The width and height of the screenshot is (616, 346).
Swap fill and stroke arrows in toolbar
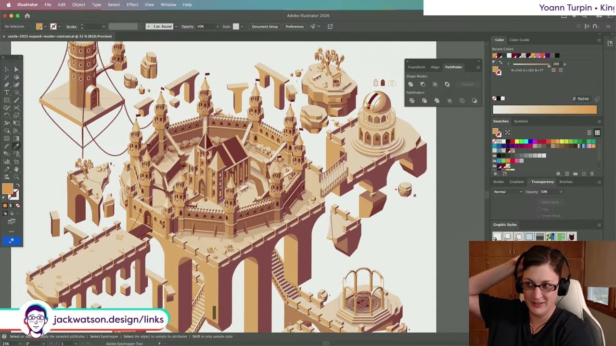17,185
